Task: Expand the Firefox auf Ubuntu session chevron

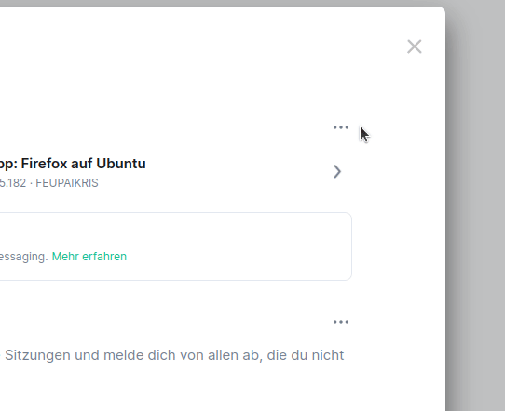Action: [337, 171]
